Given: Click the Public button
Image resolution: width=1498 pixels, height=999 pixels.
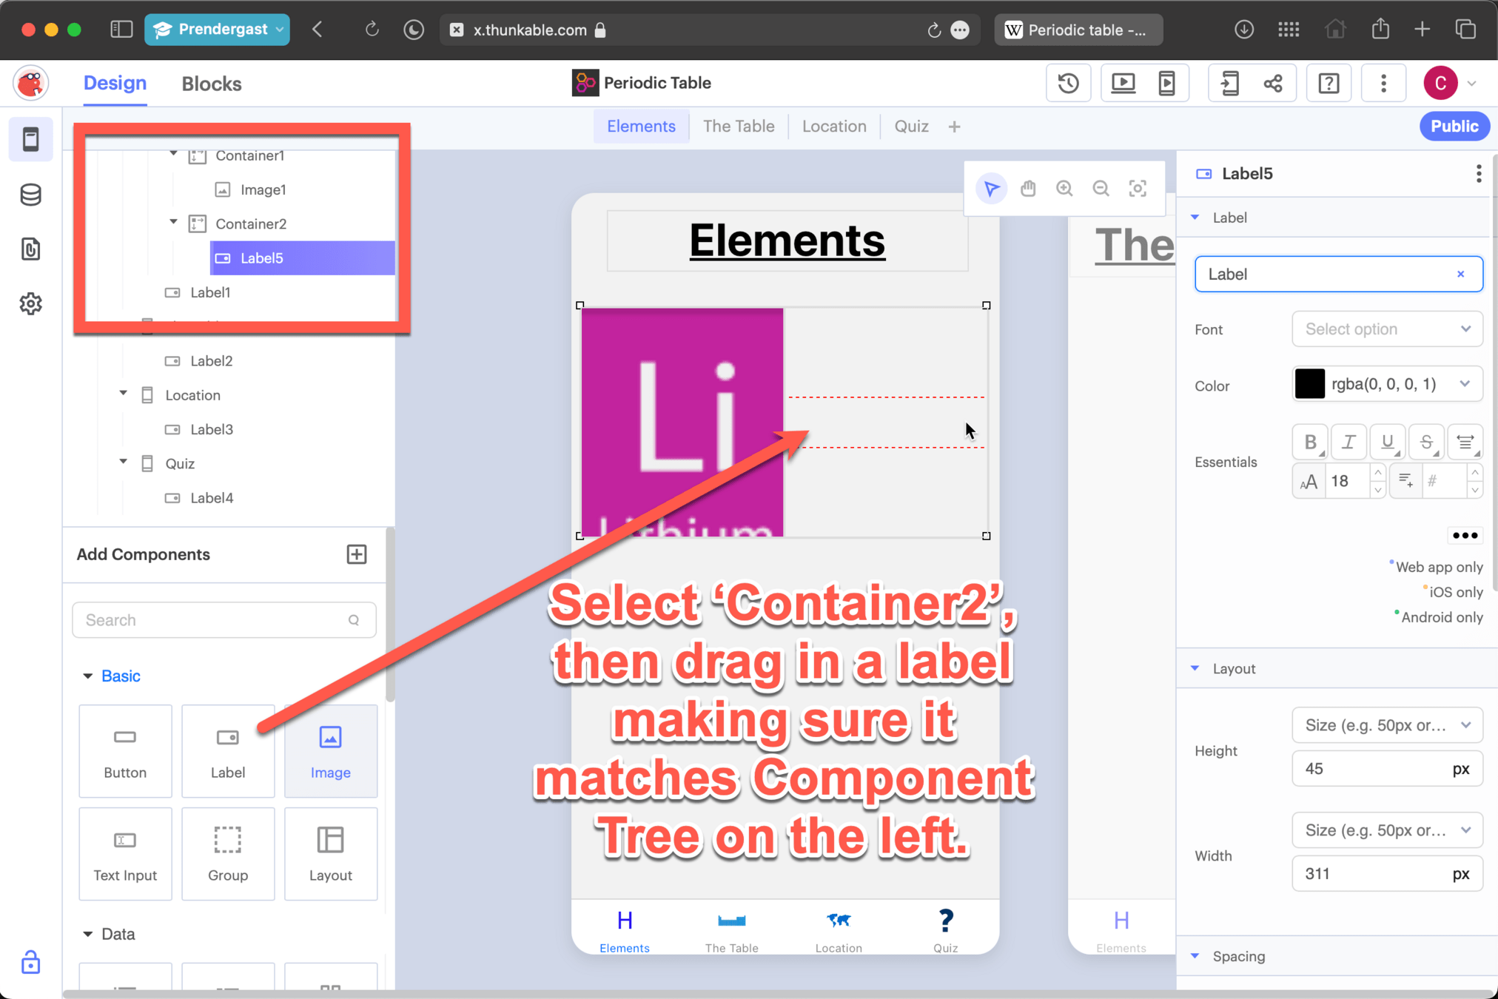Looking at the screenshot, I should point(1454,127).
